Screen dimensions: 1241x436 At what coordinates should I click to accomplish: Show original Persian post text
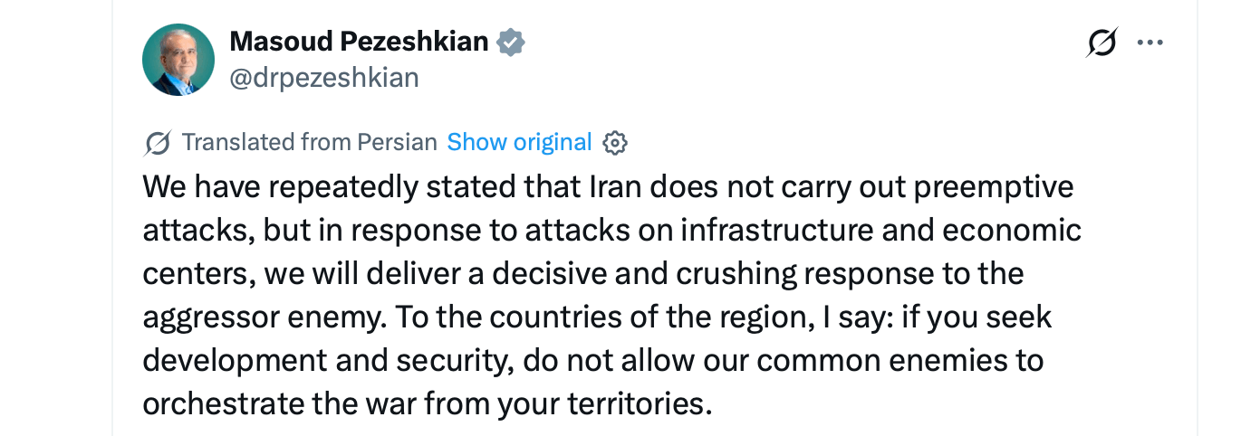519,142
